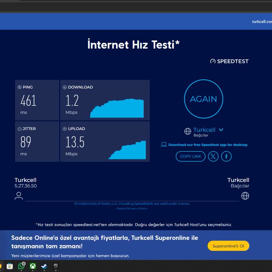Click the user profile icon below the IP address

pyautogui.click(x=19, y=196)
